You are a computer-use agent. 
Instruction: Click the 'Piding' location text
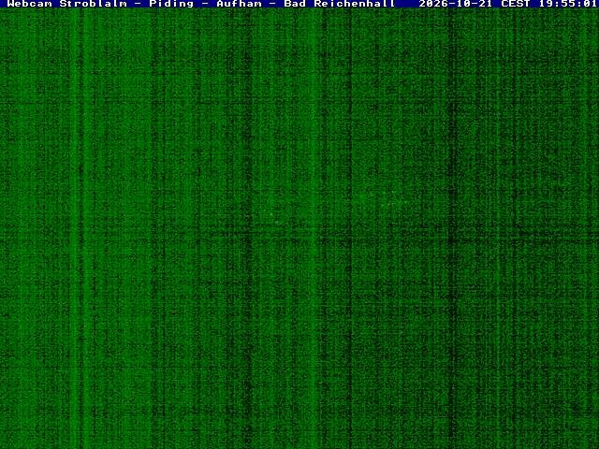click(171, 4)
